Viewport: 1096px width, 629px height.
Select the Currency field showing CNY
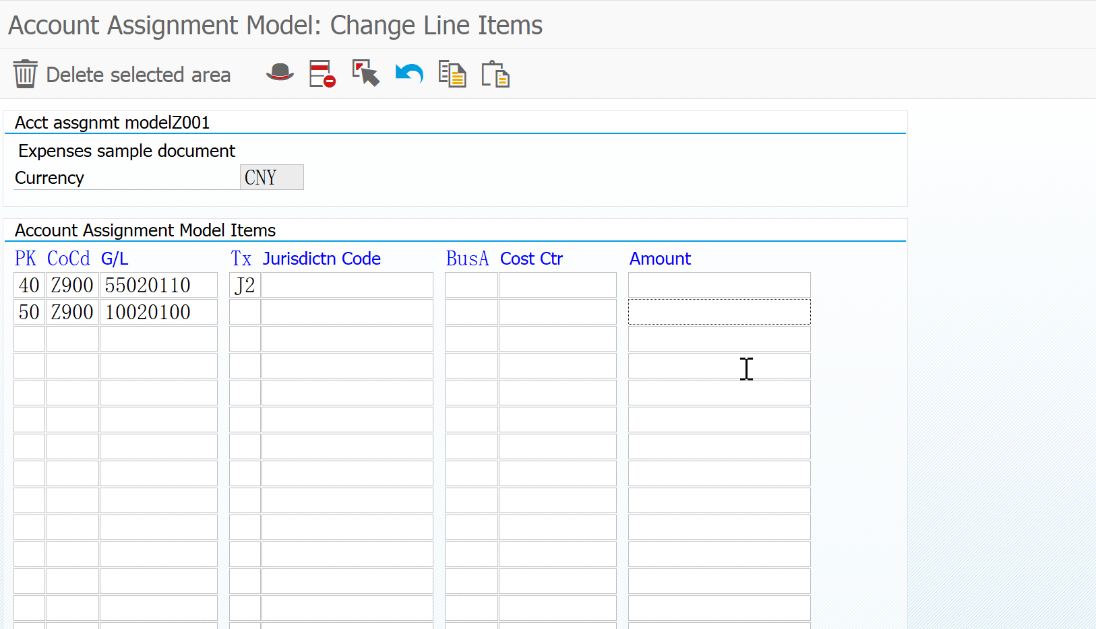[x=271, y=177]
